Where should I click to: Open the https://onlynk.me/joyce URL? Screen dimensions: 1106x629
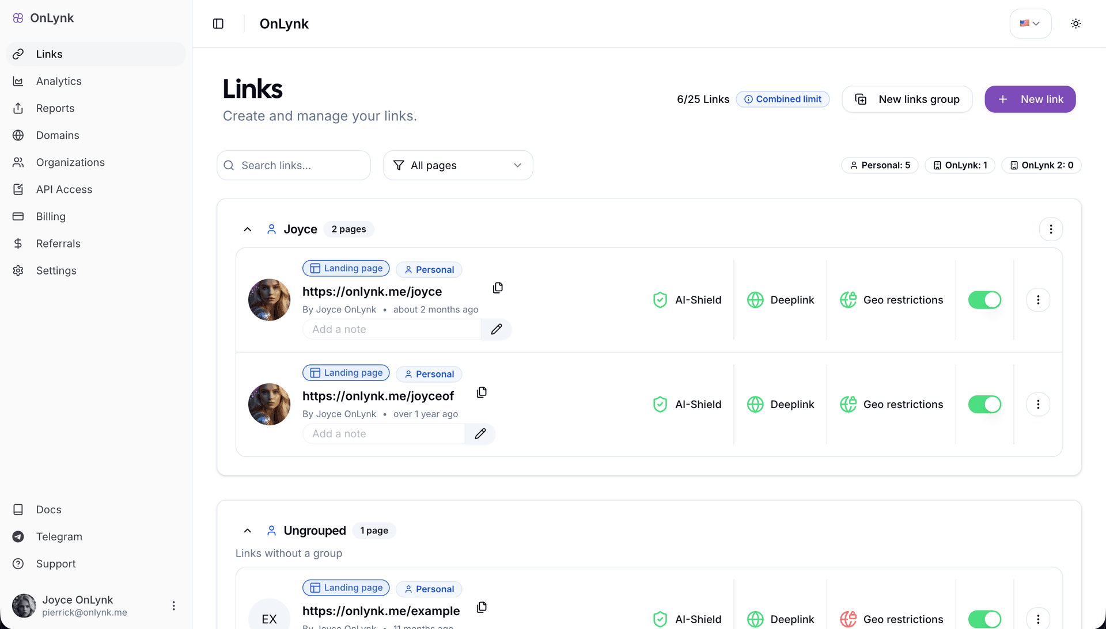(372, 292)
